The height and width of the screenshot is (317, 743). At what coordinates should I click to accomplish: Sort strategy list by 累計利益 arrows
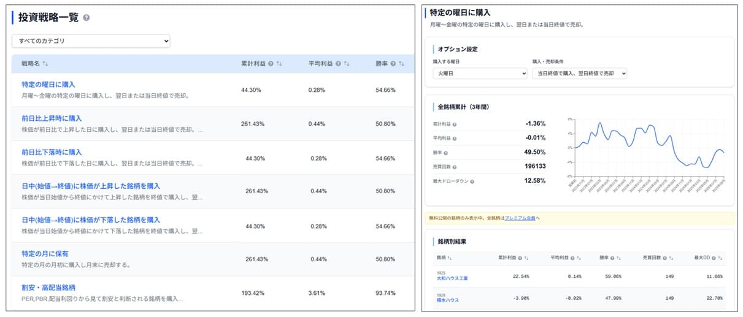click(x=279, y=64)
